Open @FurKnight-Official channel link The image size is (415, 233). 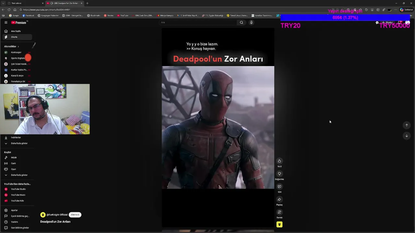click(57, 215)
